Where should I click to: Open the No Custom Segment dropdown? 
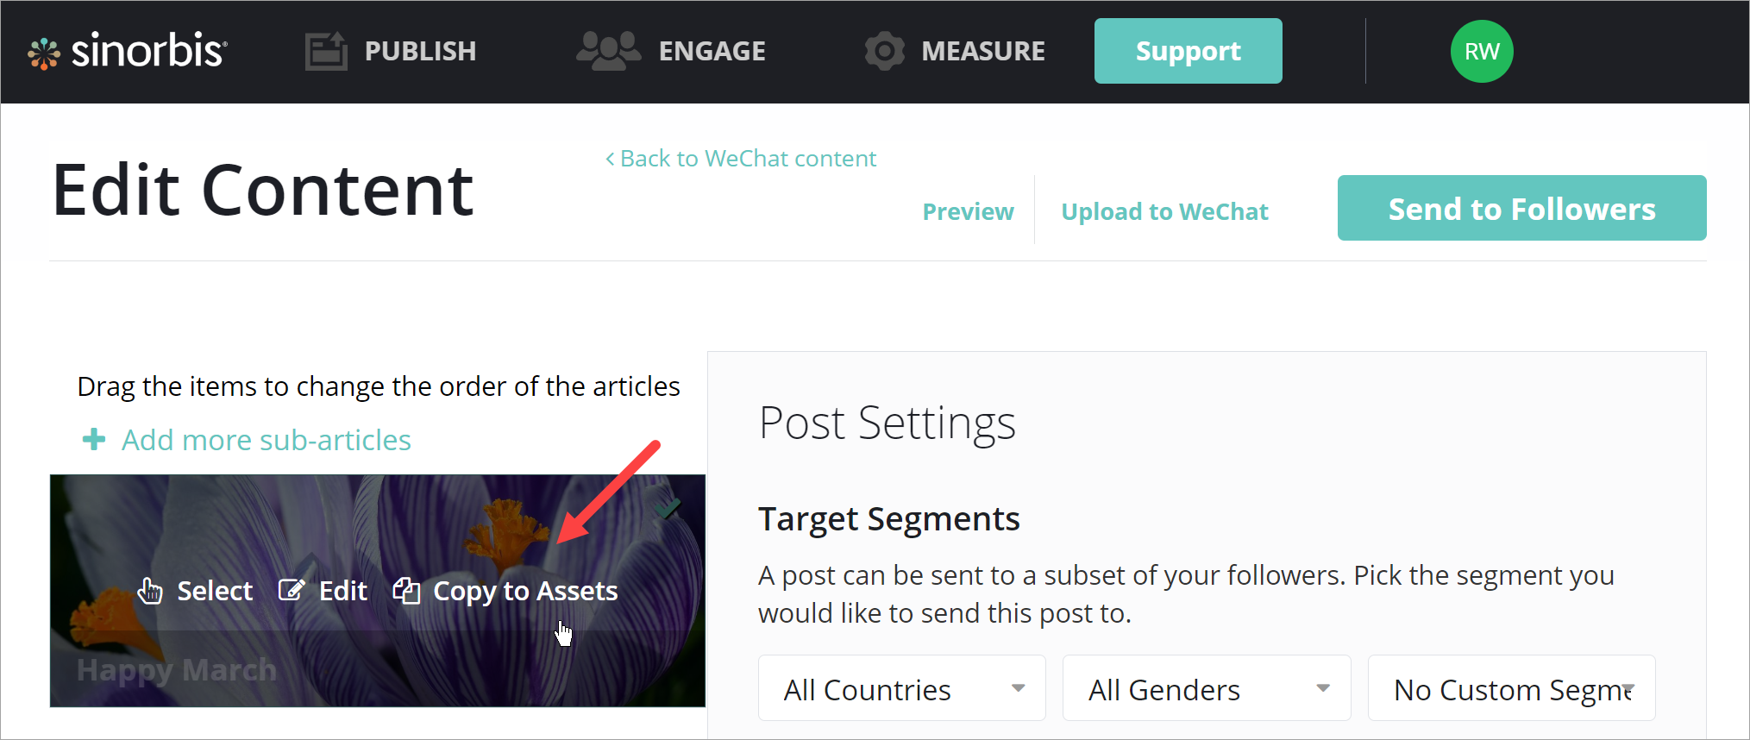coord(1511,688)
